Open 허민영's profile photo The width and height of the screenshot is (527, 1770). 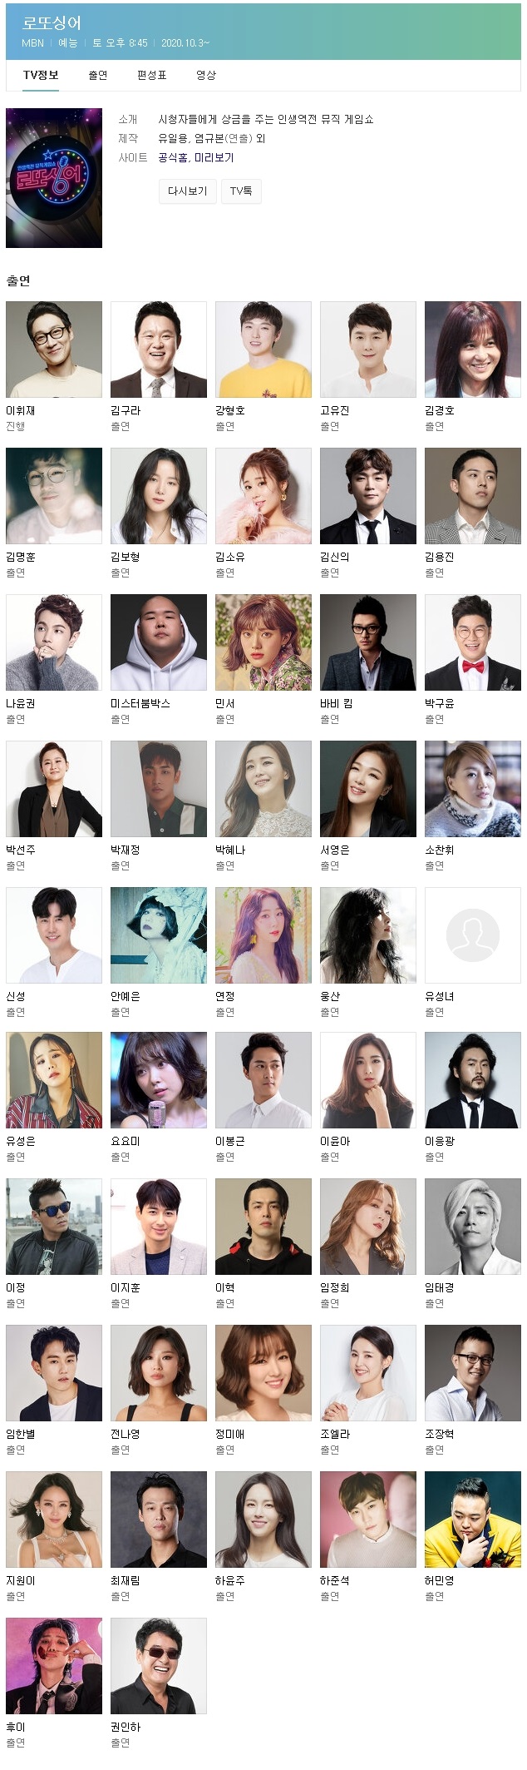click(x=473, y=1520)
